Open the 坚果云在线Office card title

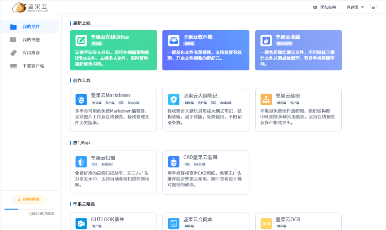(110, 37)
